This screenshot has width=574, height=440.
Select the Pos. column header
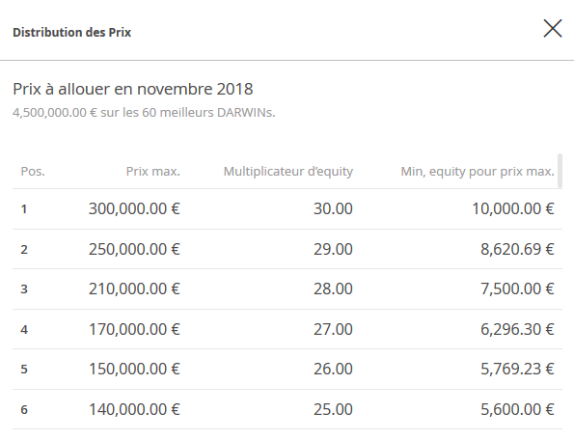(33, 172)
